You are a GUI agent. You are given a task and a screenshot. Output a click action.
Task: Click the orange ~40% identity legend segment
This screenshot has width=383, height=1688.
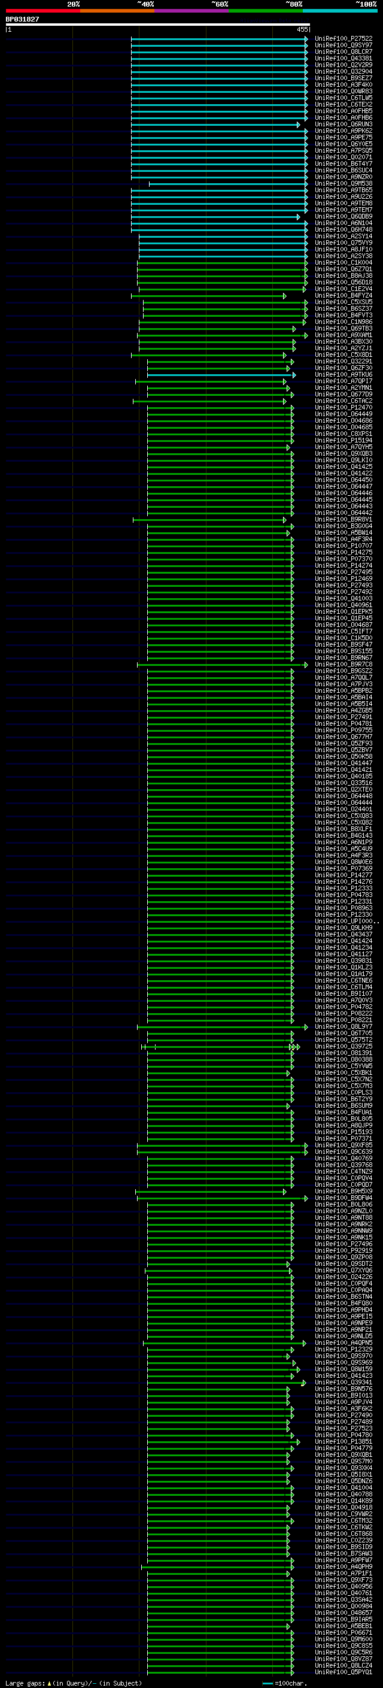(117, 11)
